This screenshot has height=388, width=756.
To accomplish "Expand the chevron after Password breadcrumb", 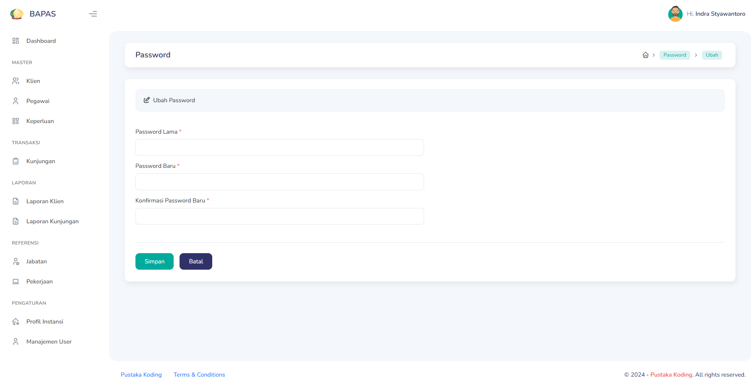I will pos(696,55).
